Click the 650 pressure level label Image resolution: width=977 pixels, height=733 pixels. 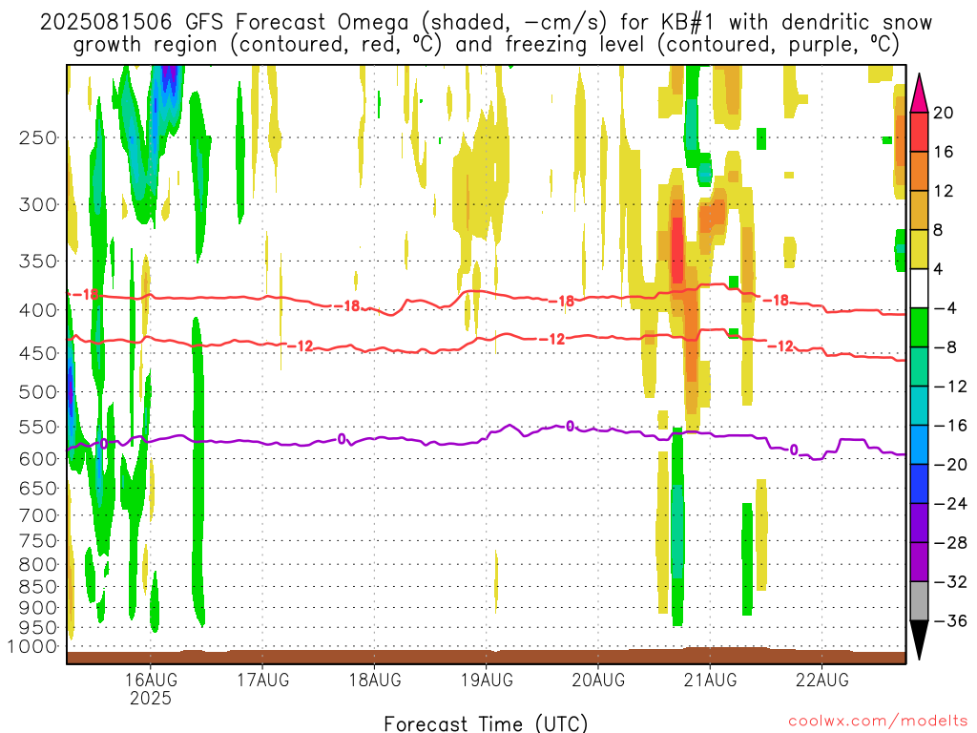[x=38, y=488]
